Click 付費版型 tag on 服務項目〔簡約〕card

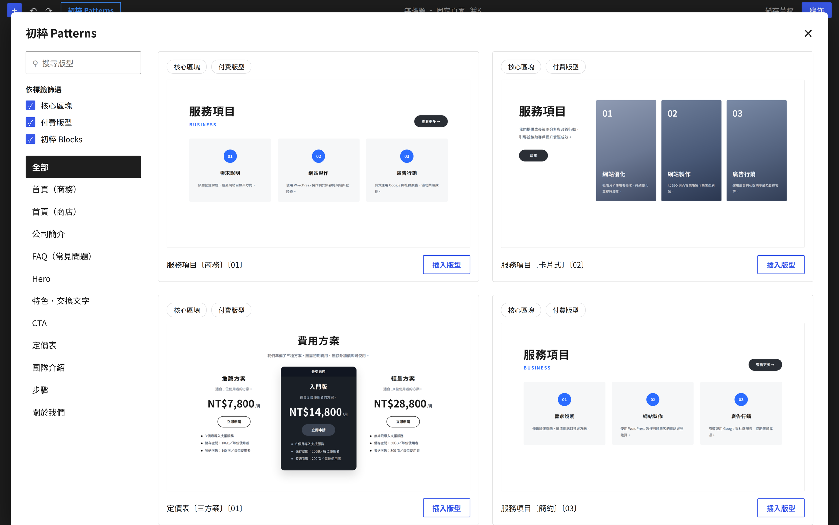[565, 310]
